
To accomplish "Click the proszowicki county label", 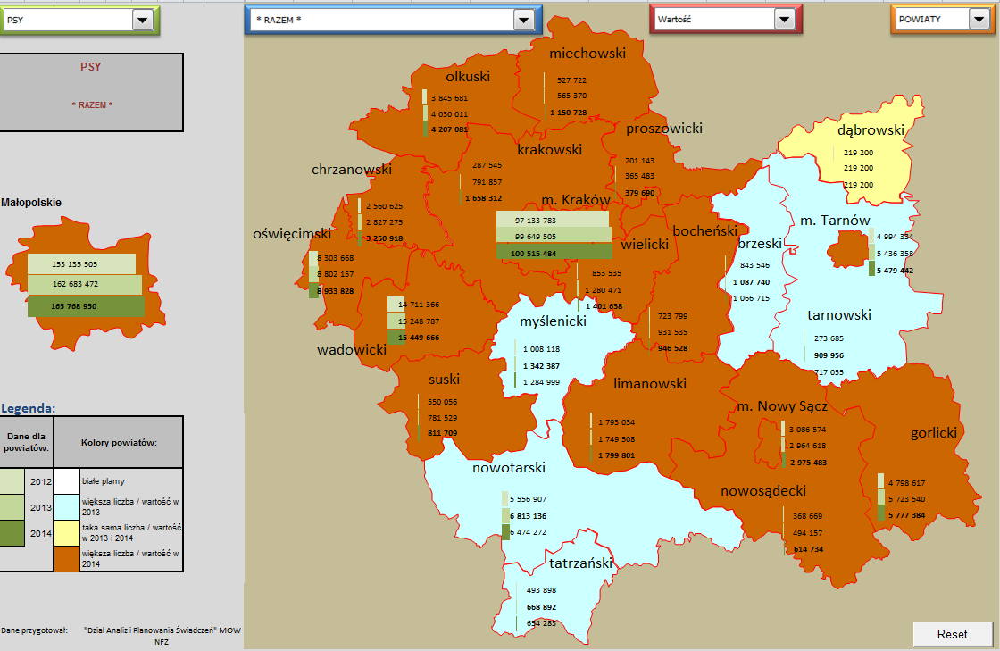I will coord(664,129).
